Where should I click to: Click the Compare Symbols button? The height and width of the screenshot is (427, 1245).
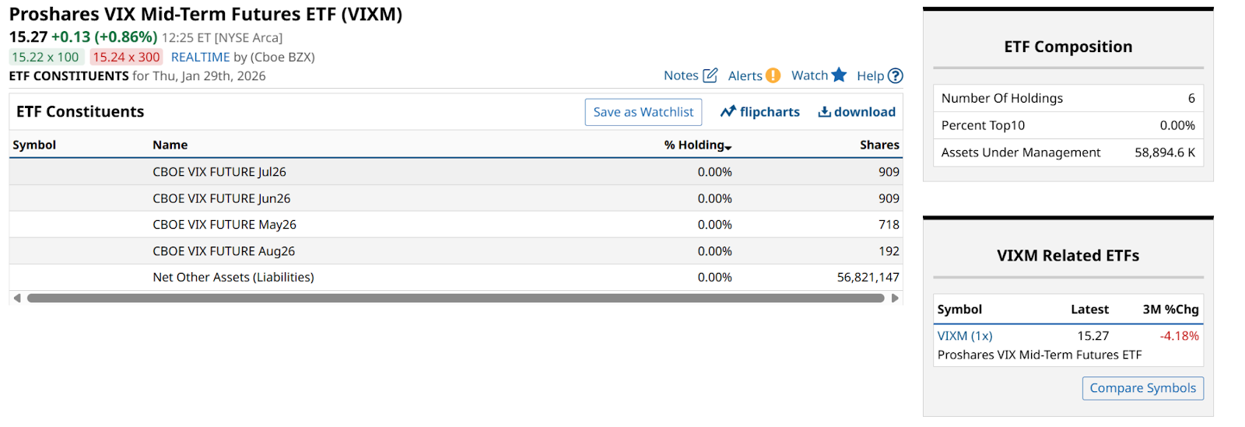pyautogui.click(x=1143, y=388)
